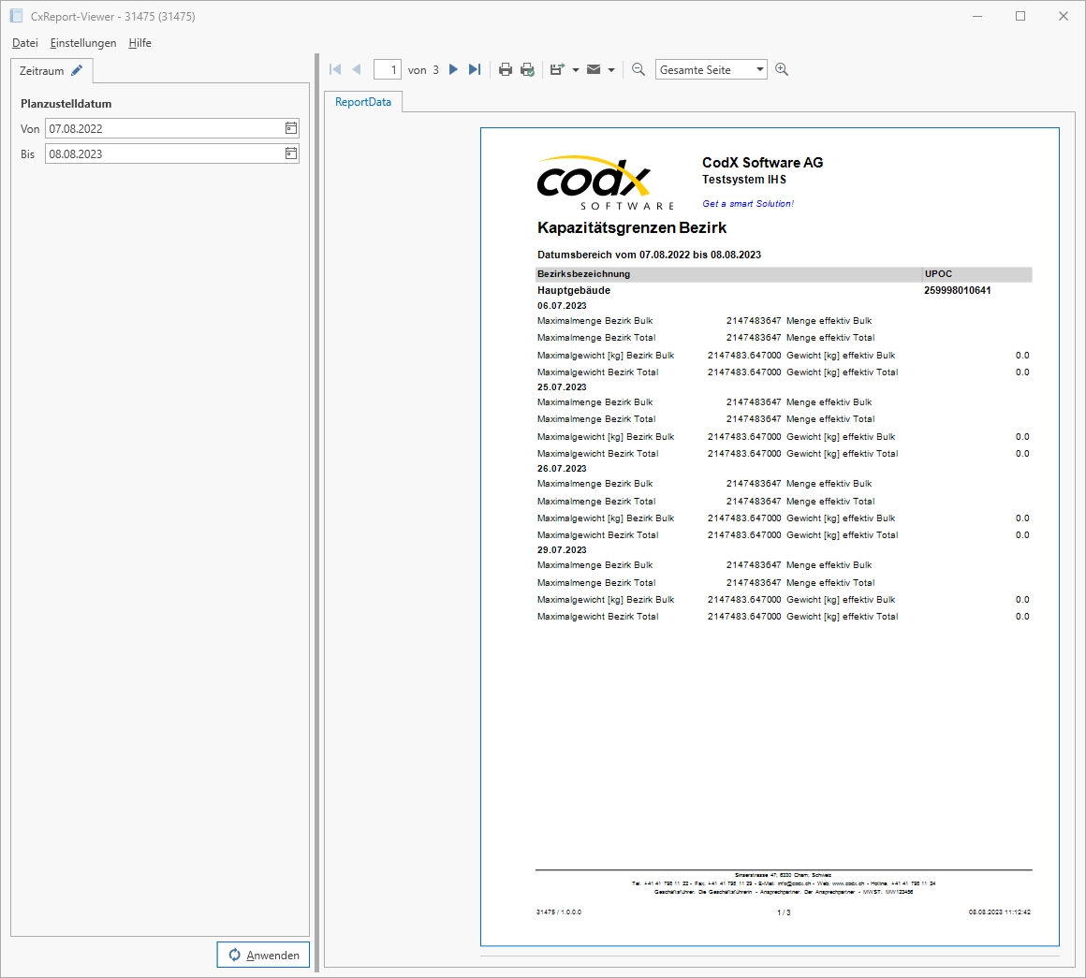Select the page number input field

point(388,68)
